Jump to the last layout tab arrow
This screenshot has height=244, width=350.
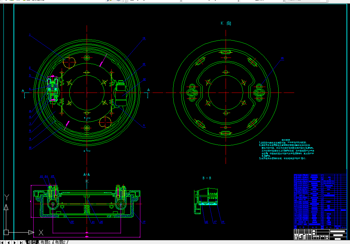pos(21,242)
